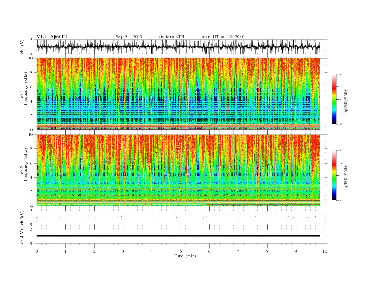Viewport: 366px width, 282px height.
Task: Click the "6" tick of ch.2 frequency axis
Action: (32, 163)
